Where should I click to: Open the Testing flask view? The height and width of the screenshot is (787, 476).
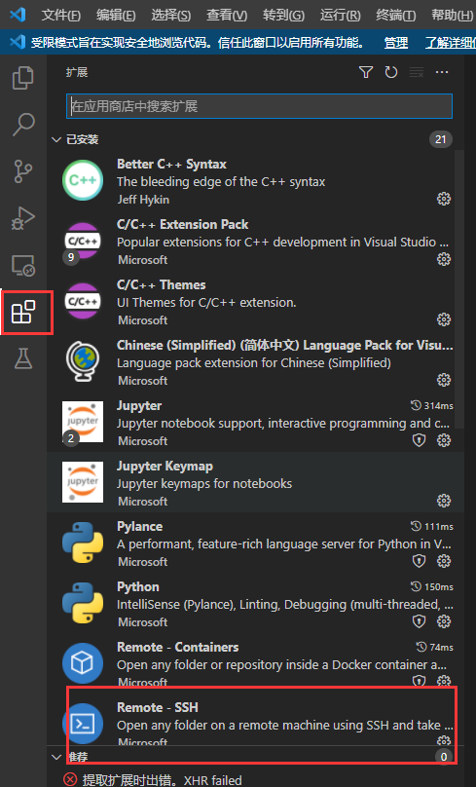[23, 358]
